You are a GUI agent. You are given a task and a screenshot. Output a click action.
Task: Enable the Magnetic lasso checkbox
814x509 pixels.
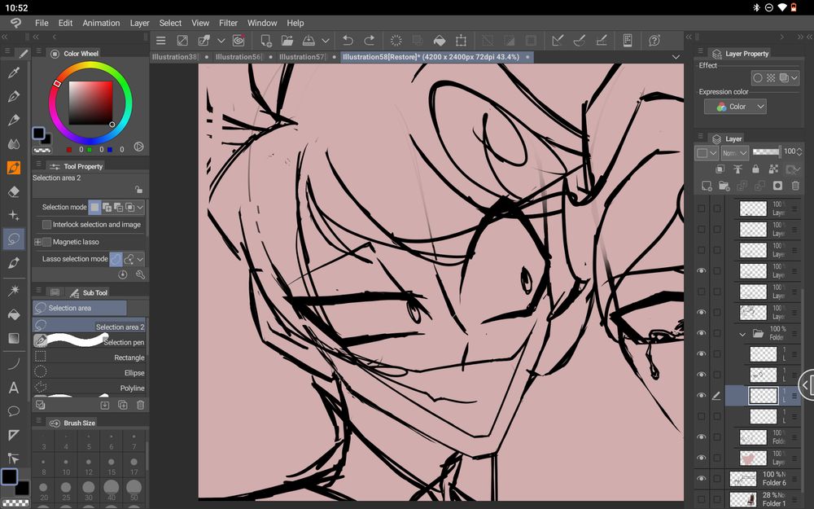coord(46,242)
